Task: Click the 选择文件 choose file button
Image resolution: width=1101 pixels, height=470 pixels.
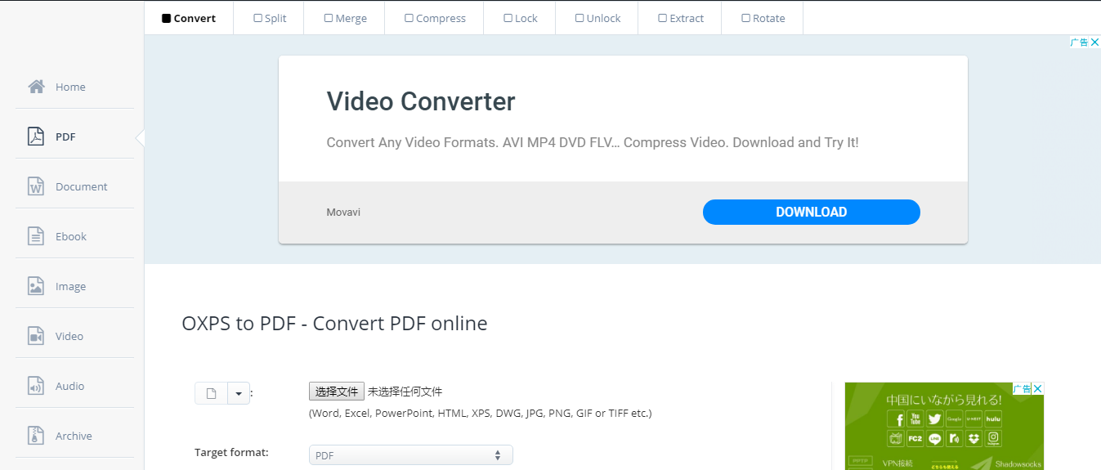Action: (337, 392)
